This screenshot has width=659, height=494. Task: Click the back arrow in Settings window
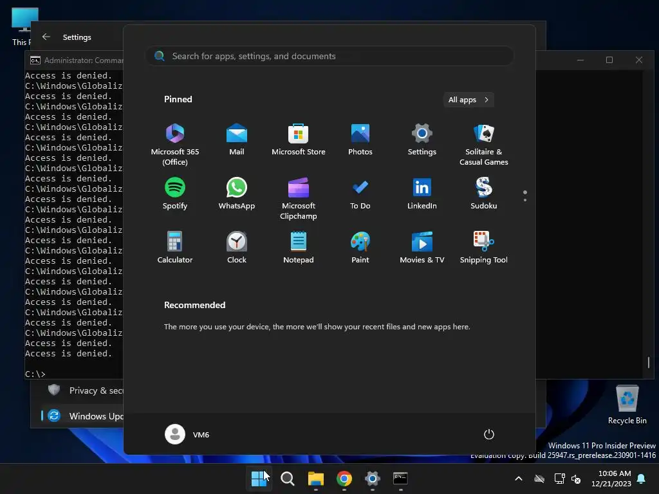(x=46, y=37)
